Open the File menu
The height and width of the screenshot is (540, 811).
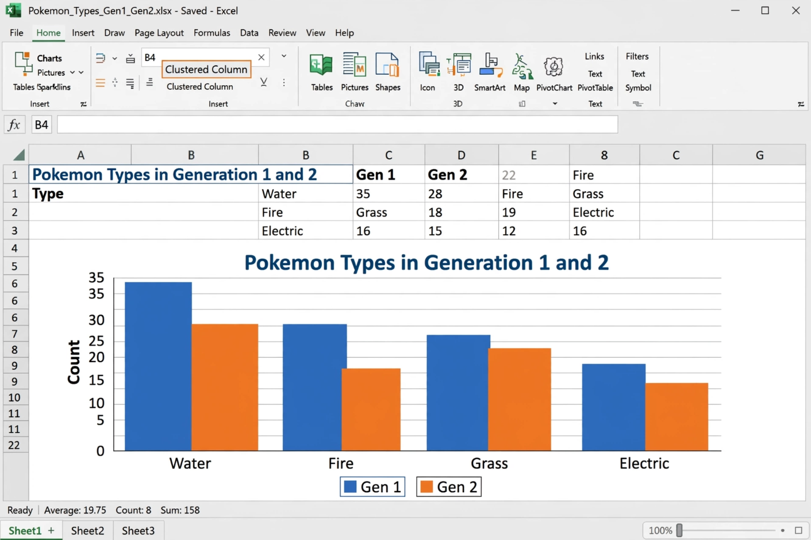pos(16,33)
